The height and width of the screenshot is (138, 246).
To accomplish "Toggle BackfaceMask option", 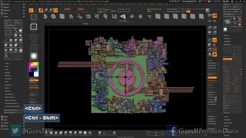I will pos(33,85).
